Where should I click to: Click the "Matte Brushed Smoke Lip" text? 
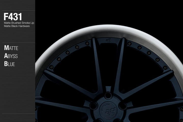click(x=19, y=23)
